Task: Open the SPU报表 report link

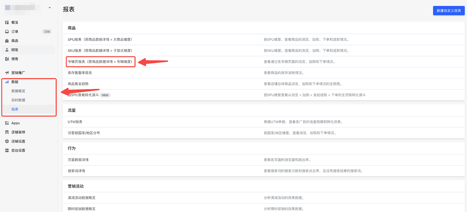Action: (100, 40)
